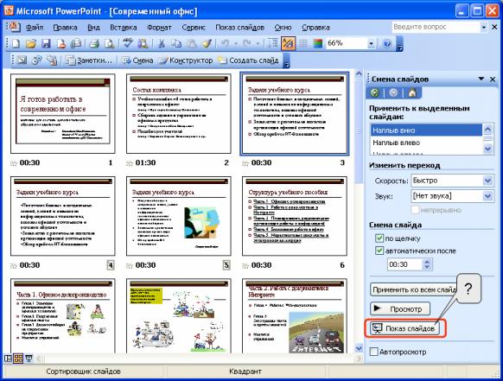The image size is (503, 381).
Task: Open the help question box dropdown arrow
Action: pyautogui.click(x=484, y=28)
